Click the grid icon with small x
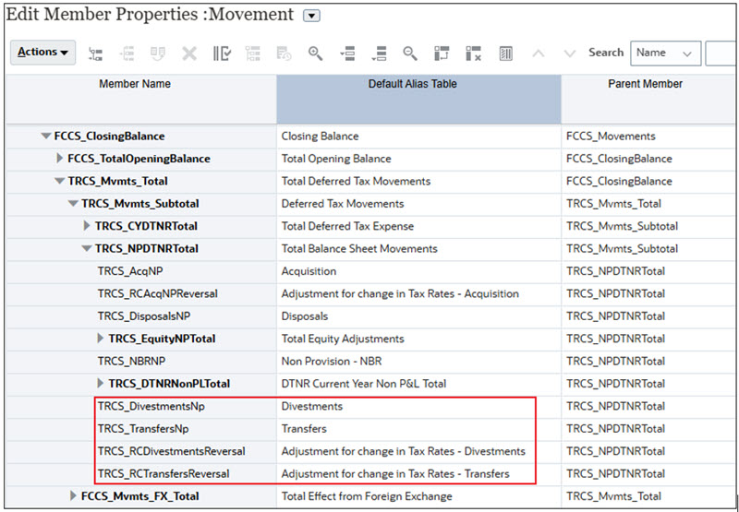 [473, 54]
